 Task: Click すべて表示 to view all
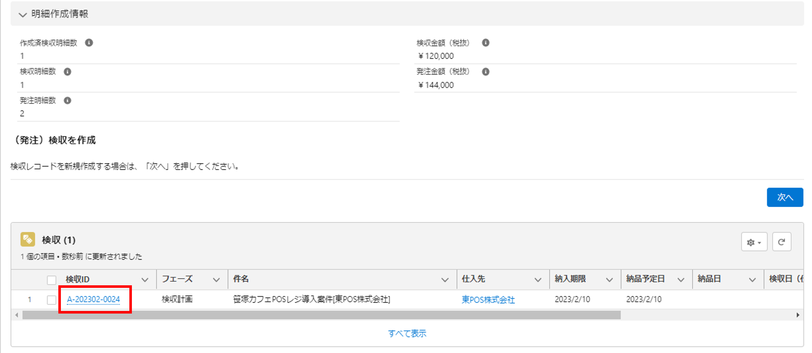pyautogui.click(x=407, y=333)
